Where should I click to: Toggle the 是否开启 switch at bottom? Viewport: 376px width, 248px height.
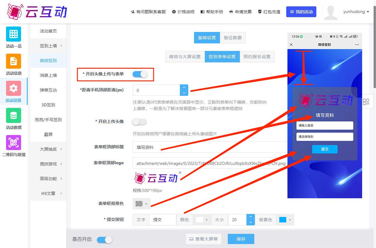(x=105, y=240)
